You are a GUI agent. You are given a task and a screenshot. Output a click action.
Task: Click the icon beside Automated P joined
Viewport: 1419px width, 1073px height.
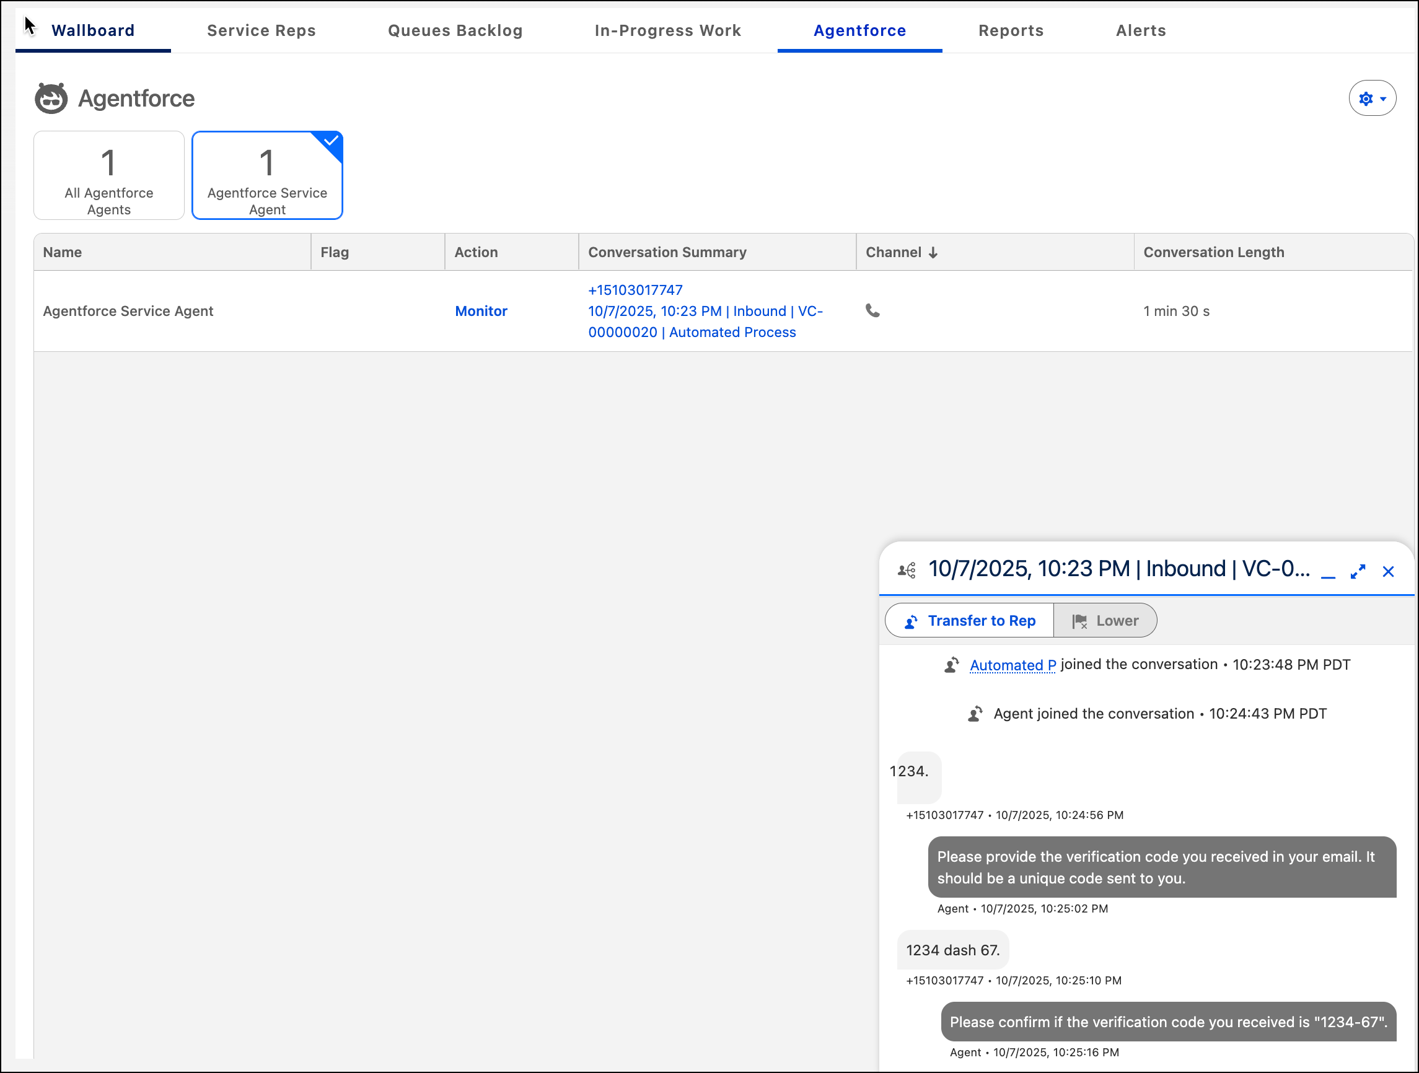pyautogui.click(x=951, y=665)
